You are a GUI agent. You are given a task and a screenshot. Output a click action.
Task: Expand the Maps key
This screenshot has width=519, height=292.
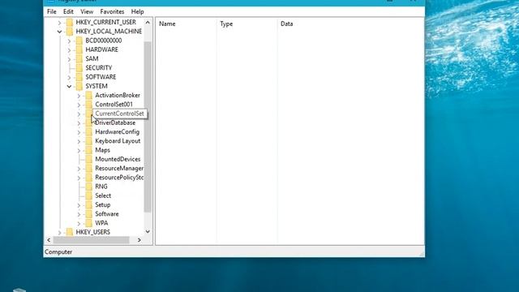[x=79, y=151]
